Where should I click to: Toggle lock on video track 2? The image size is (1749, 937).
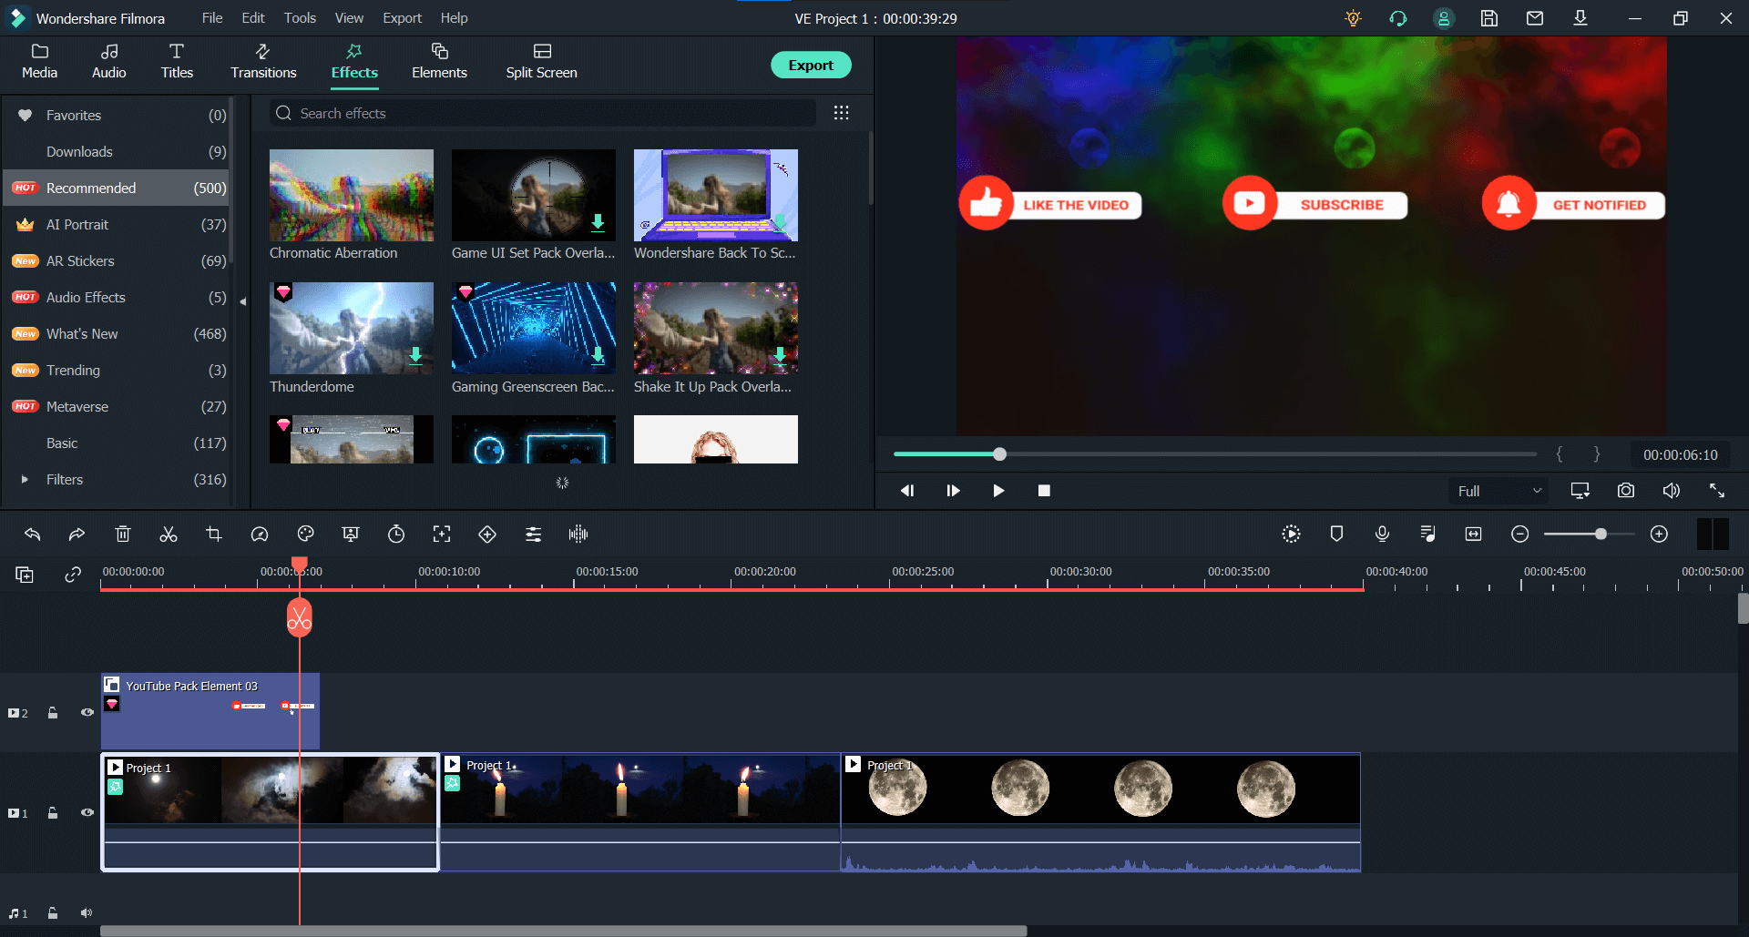(x=53, y=713)
